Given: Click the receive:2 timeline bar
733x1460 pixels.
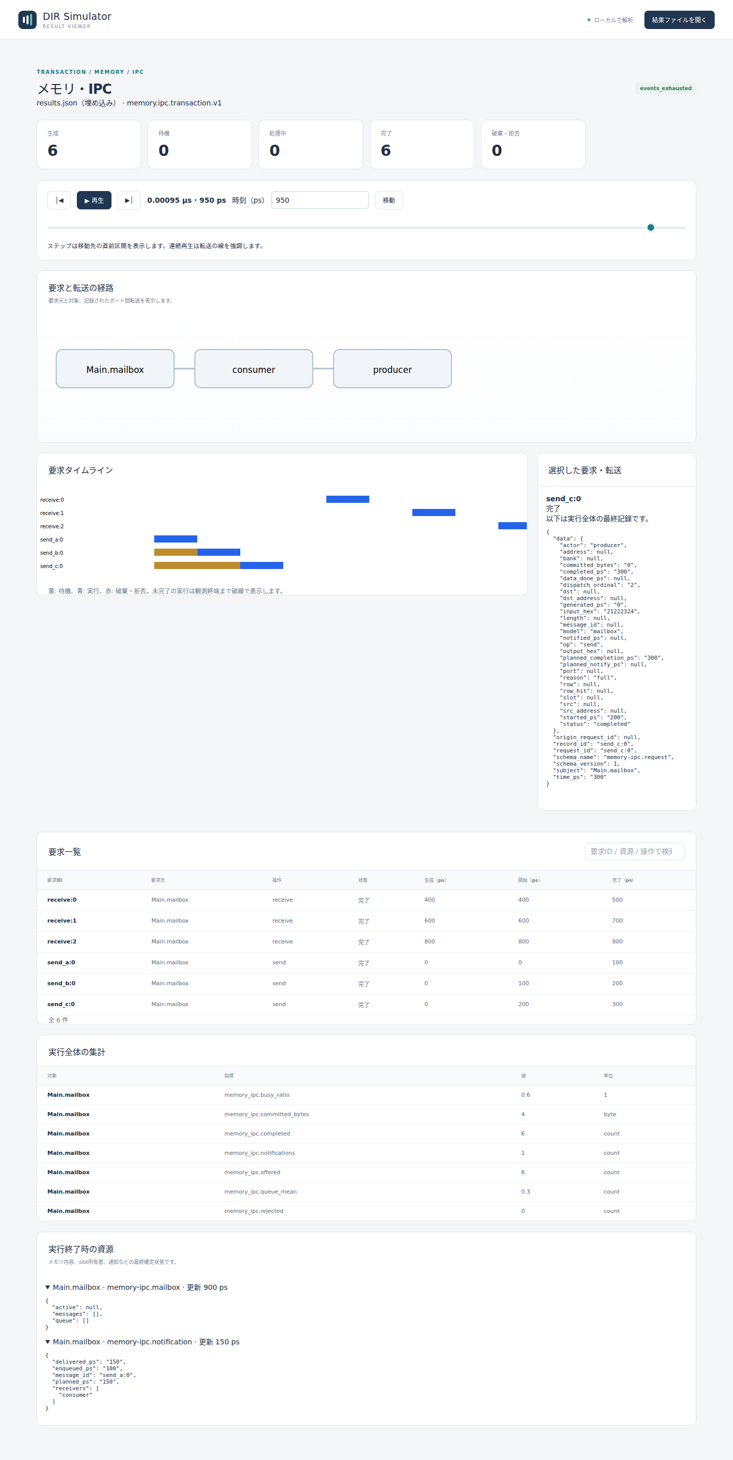Looking at the screenshot, I should 513,526.
